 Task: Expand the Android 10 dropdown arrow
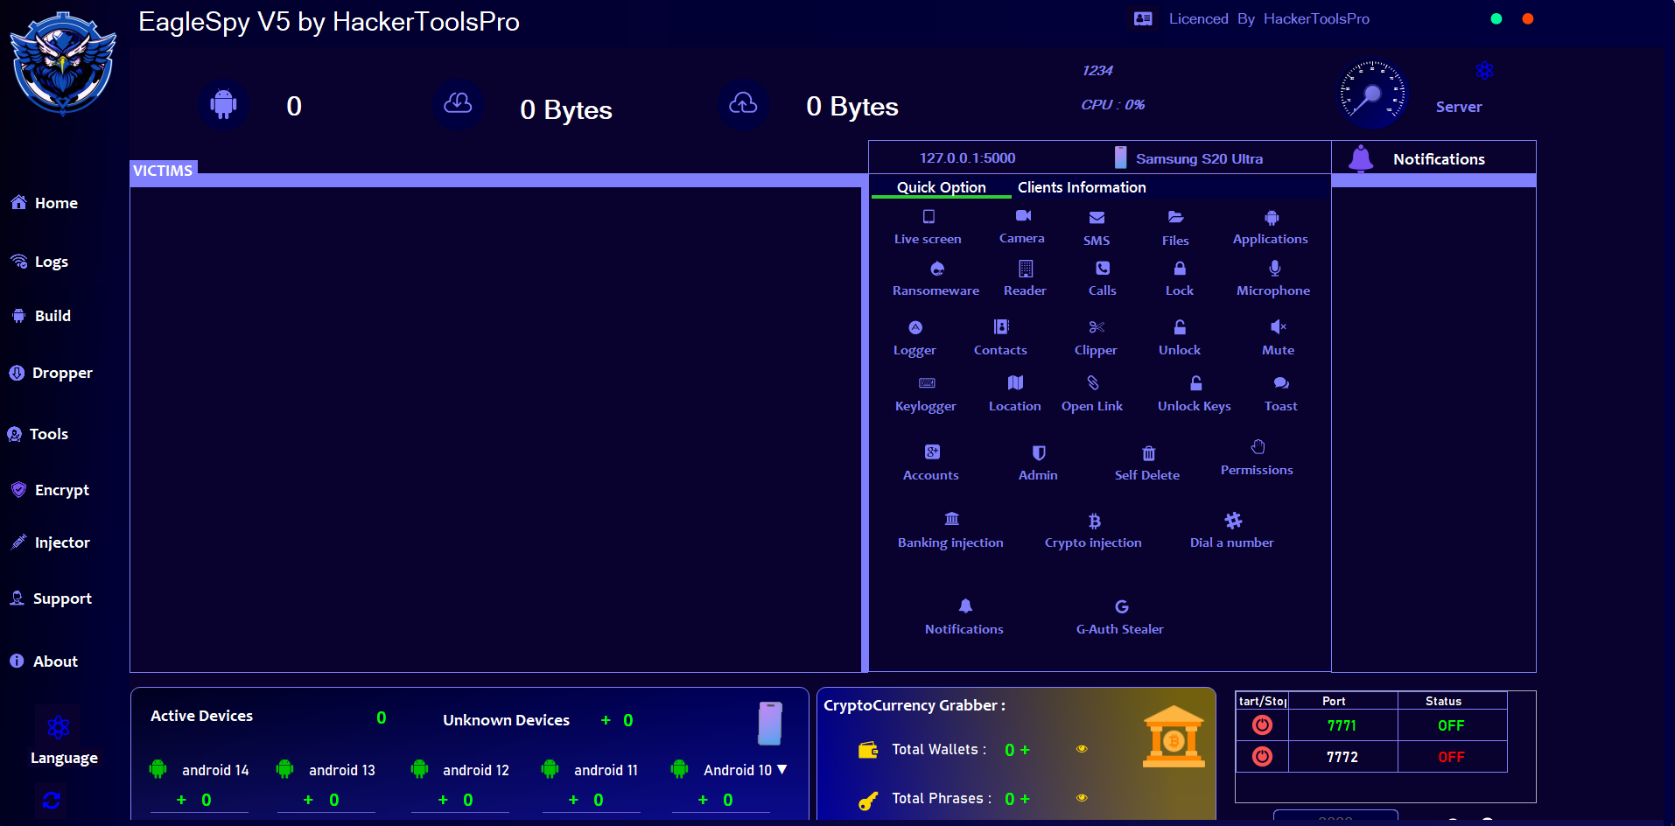[x=782, y=769]
